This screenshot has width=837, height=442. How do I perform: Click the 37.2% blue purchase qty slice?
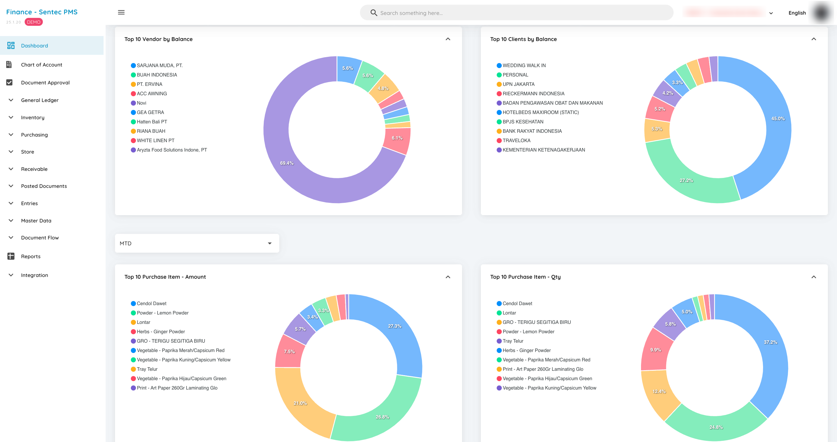(770, 342)
